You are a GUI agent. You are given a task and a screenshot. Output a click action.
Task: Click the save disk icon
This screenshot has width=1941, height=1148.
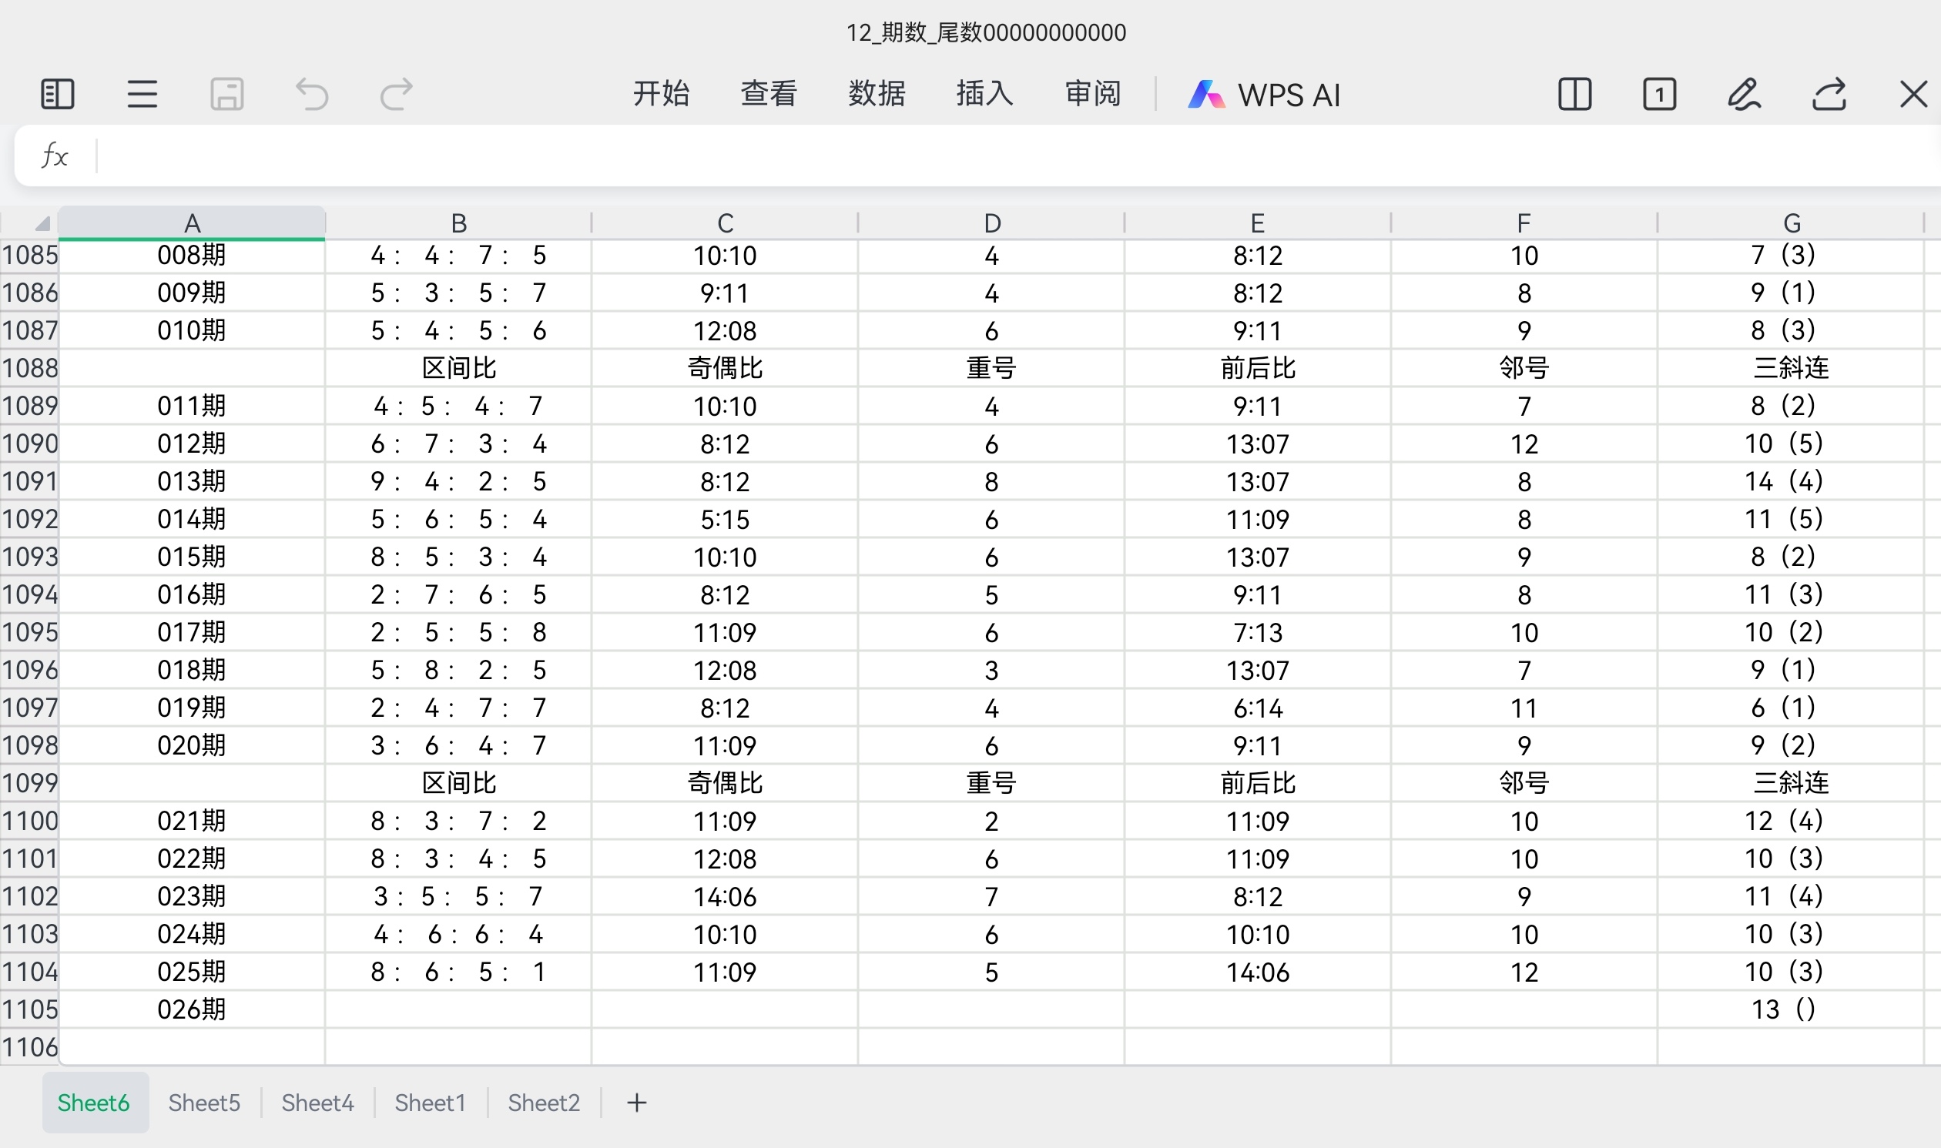(227, 95)
